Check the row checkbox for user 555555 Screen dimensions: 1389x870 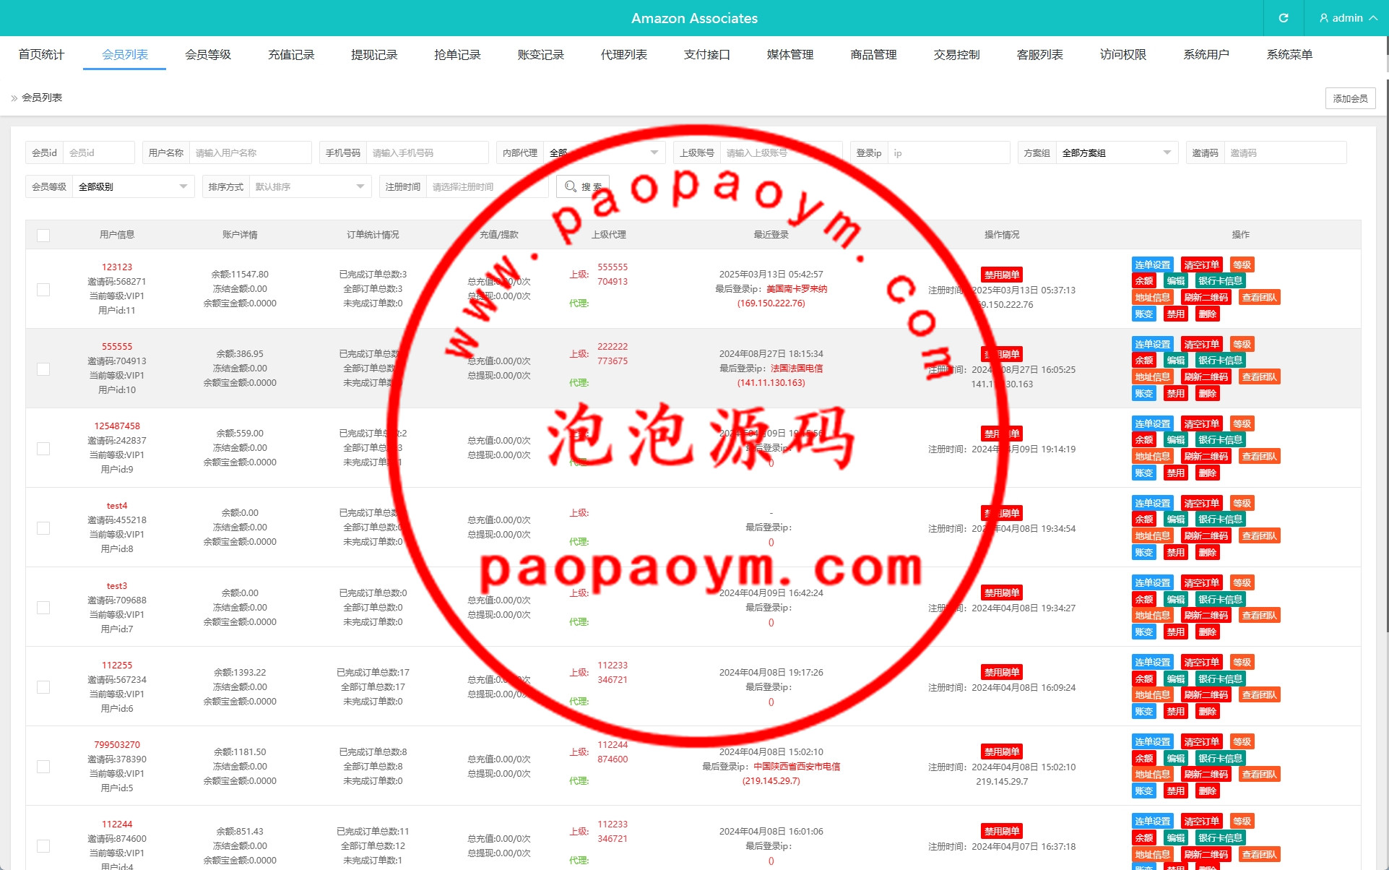tap(43, 369)
